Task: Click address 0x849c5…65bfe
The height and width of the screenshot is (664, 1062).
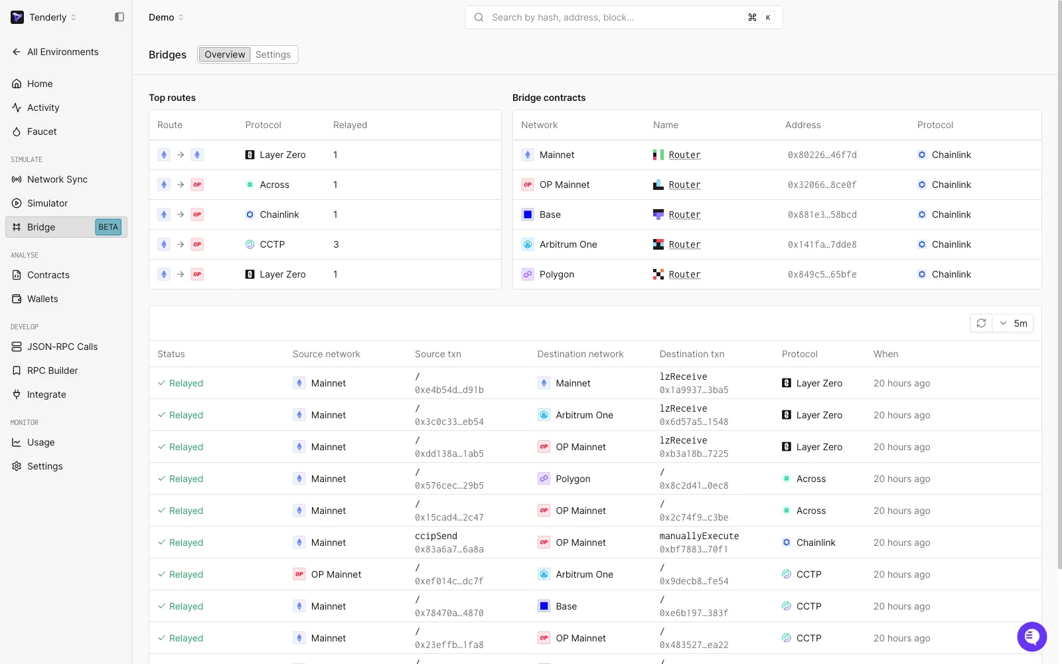Action: tap(822, 274)
